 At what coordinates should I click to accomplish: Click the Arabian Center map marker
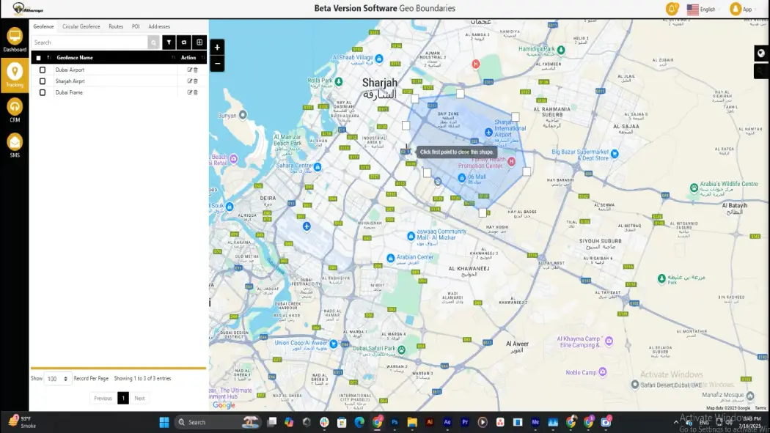[390, 258]
